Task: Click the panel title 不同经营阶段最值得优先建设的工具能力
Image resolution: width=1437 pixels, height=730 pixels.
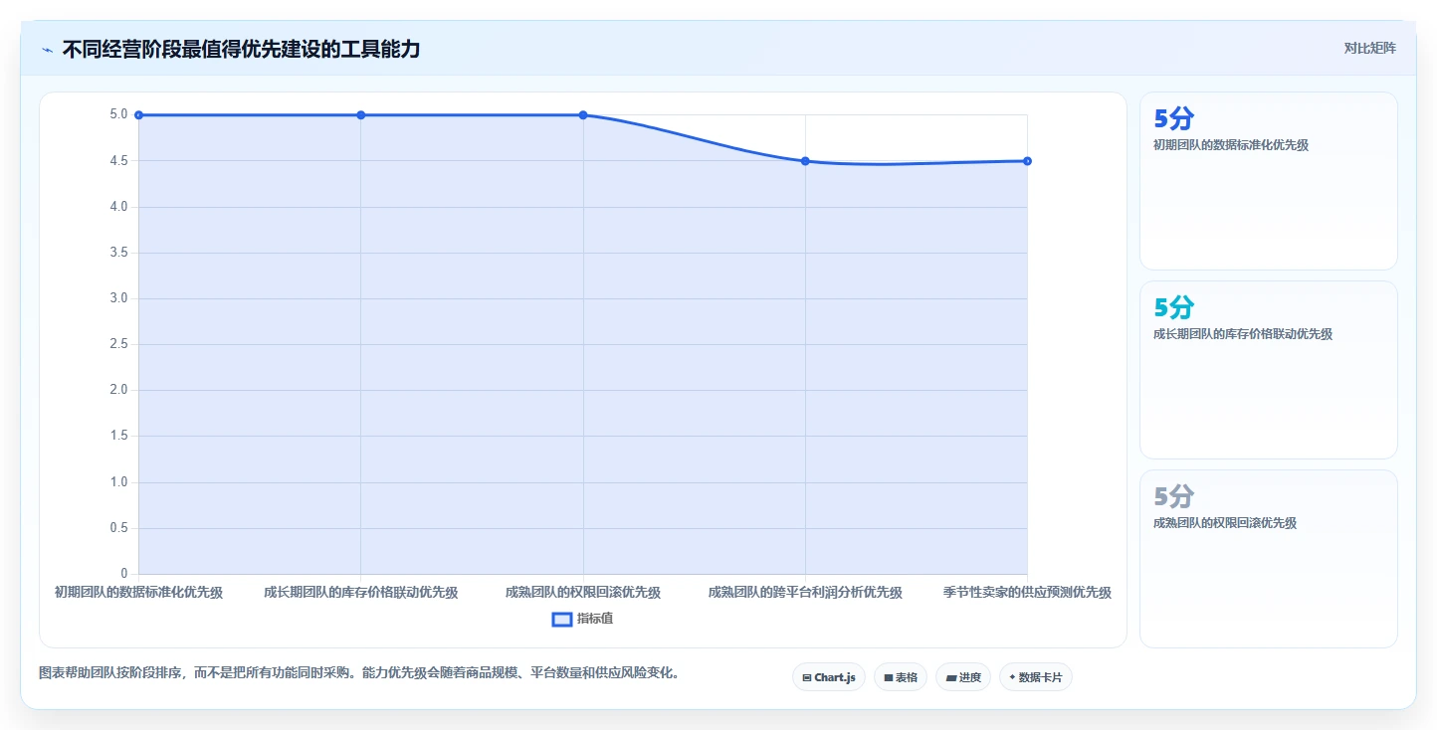Action: coord(241,49)
